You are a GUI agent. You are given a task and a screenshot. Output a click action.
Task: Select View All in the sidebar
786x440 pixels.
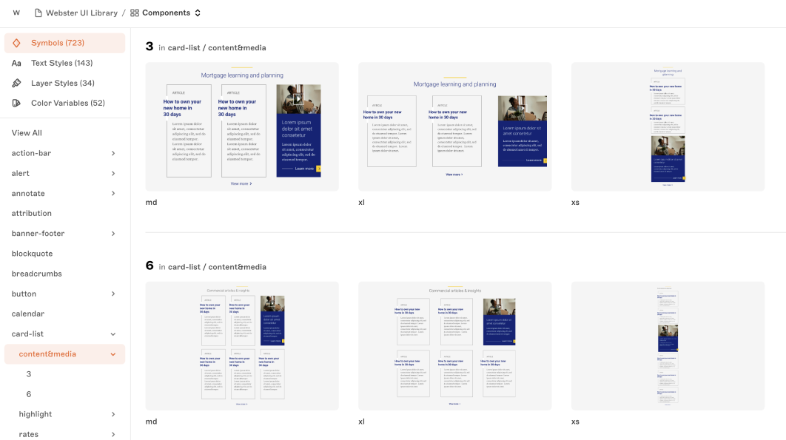coord(27,133)
